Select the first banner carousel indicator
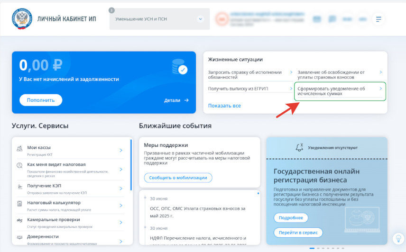Screen dimensions: 406x252 [312, 248]
